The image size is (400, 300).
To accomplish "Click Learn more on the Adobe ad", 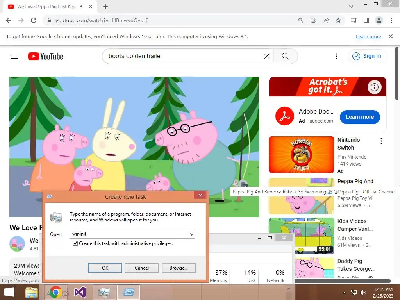I will pyautogui.click(x=360, y=117).
